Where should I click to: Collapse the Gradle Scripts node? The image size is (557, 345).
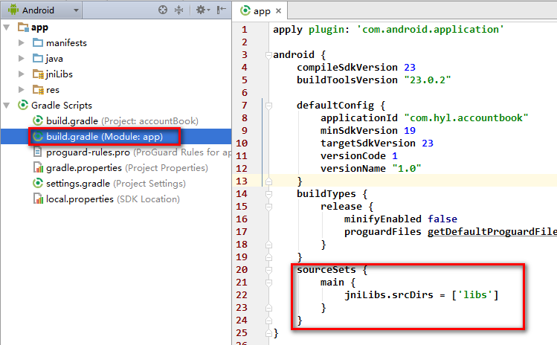coord(7,105)
